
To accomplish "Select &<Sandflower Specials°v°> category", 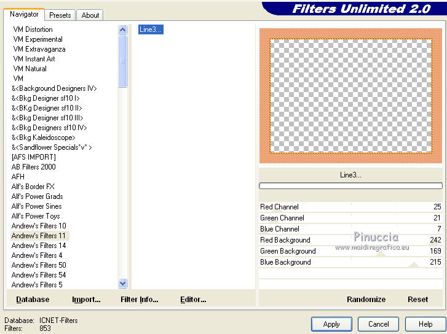I will 52,147.
